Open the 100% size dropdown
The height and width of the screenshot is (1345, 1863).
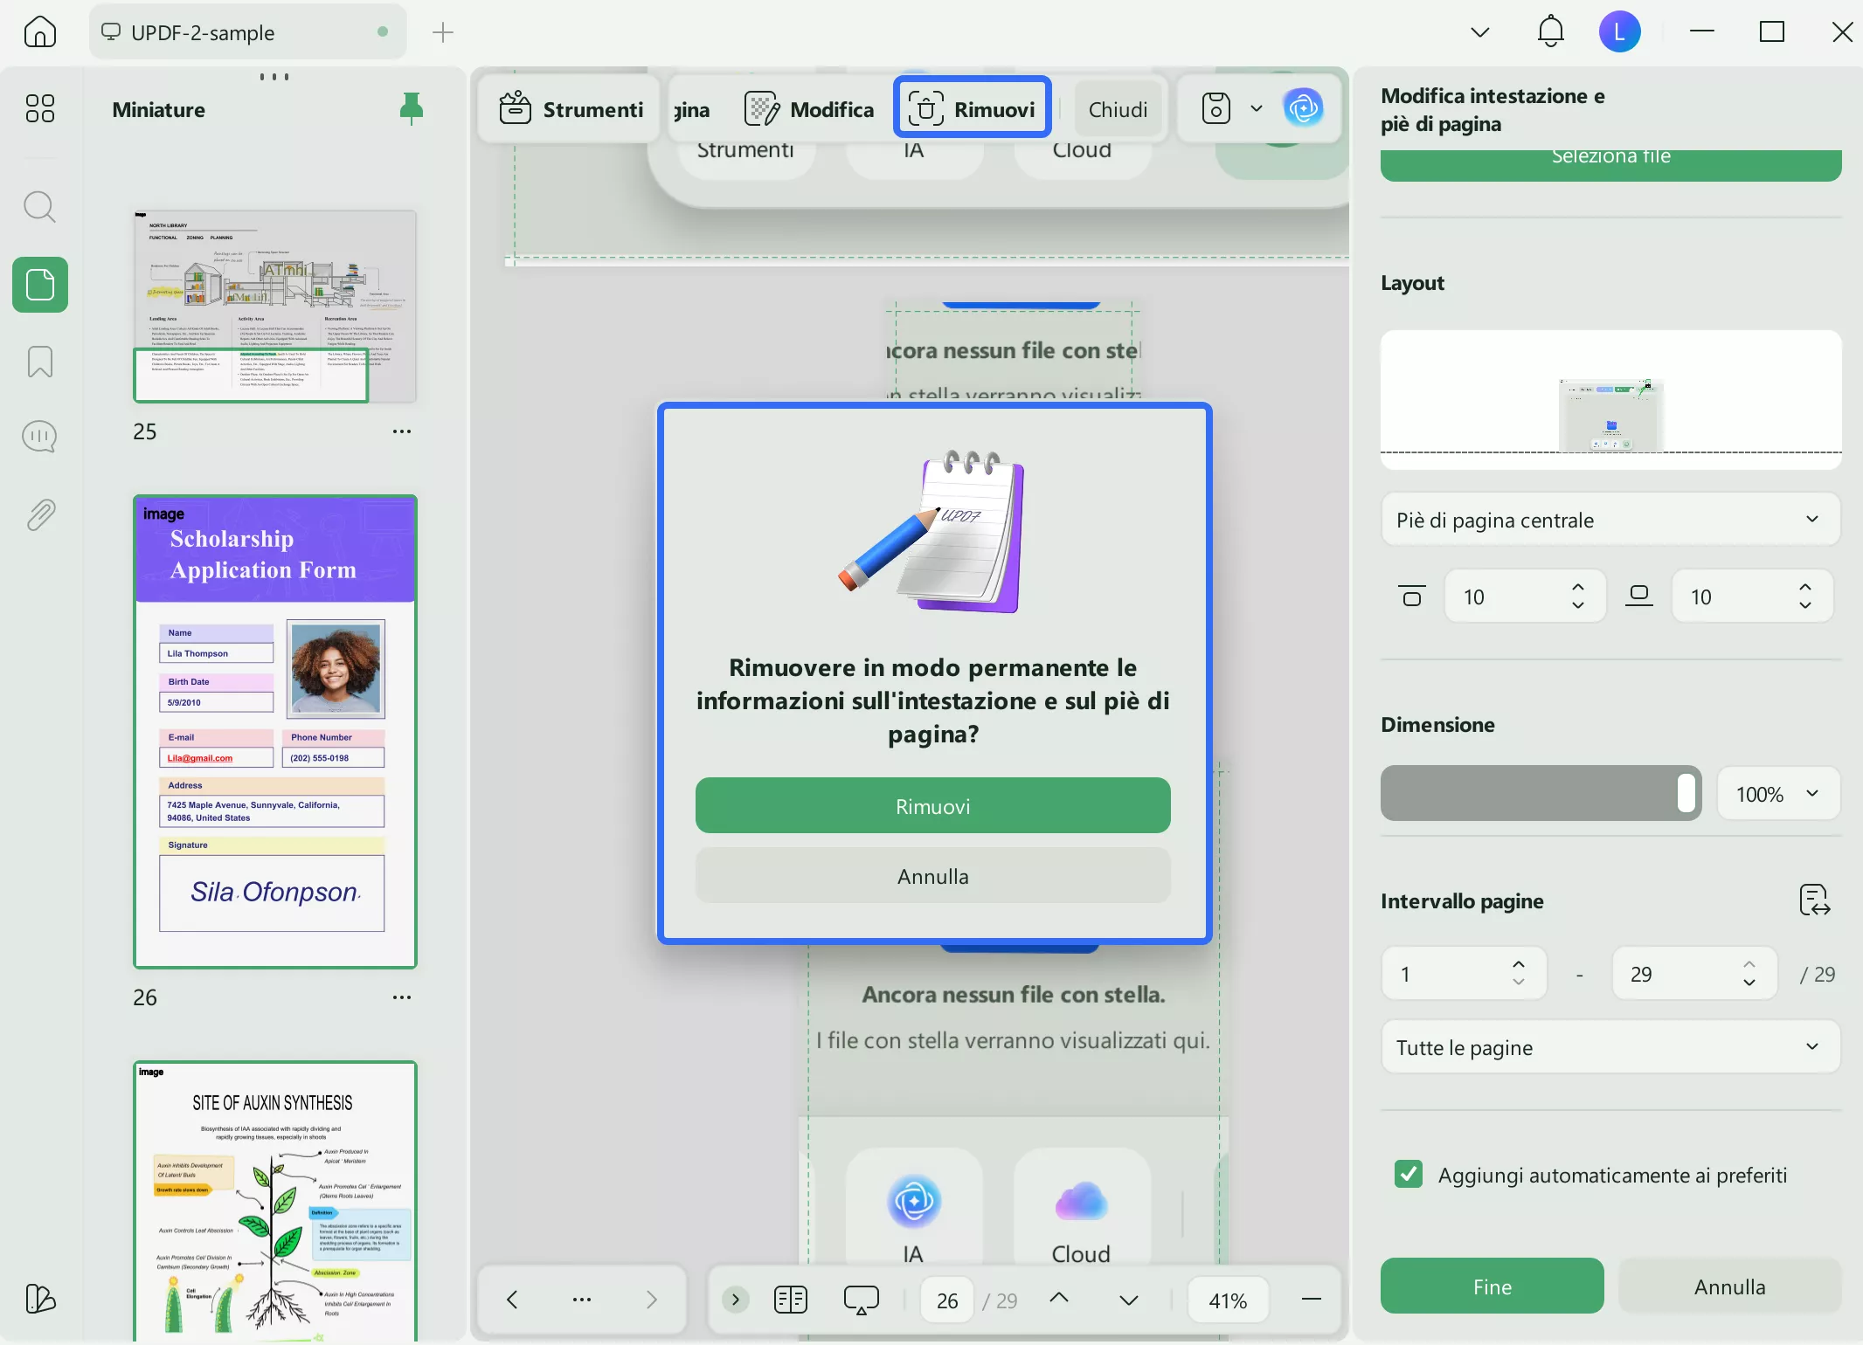[x=1777, y=793]
